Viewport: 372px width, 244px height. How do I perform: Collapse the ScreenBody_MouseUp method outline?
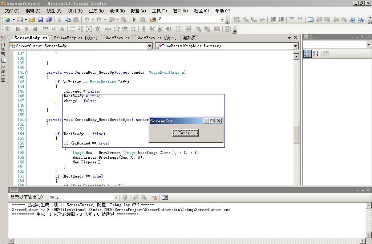click(x=27, y=73)
